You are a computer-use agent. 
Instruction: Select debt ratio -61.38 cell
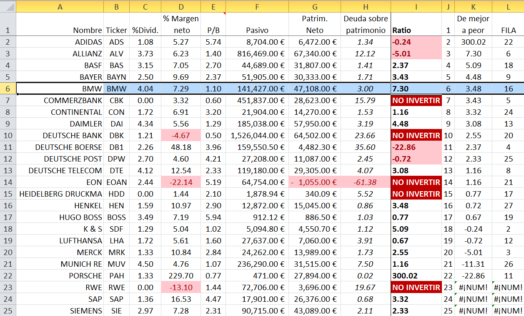tap(366, 182)
